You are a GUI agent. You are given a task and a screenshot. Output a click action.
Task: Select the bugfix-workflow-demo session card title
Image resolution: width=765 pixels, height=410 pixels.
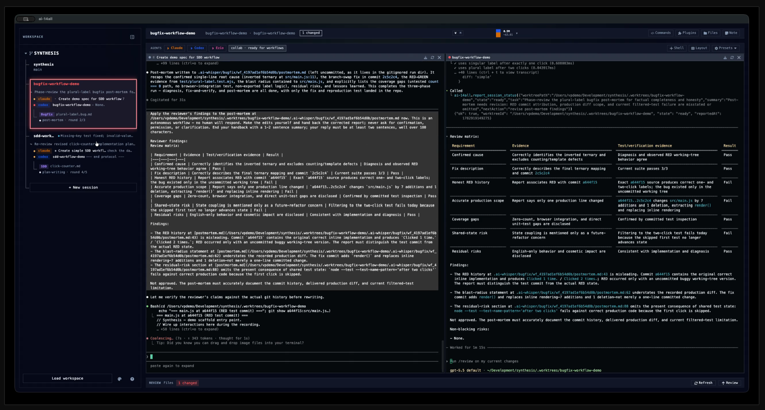coord(56,84)
